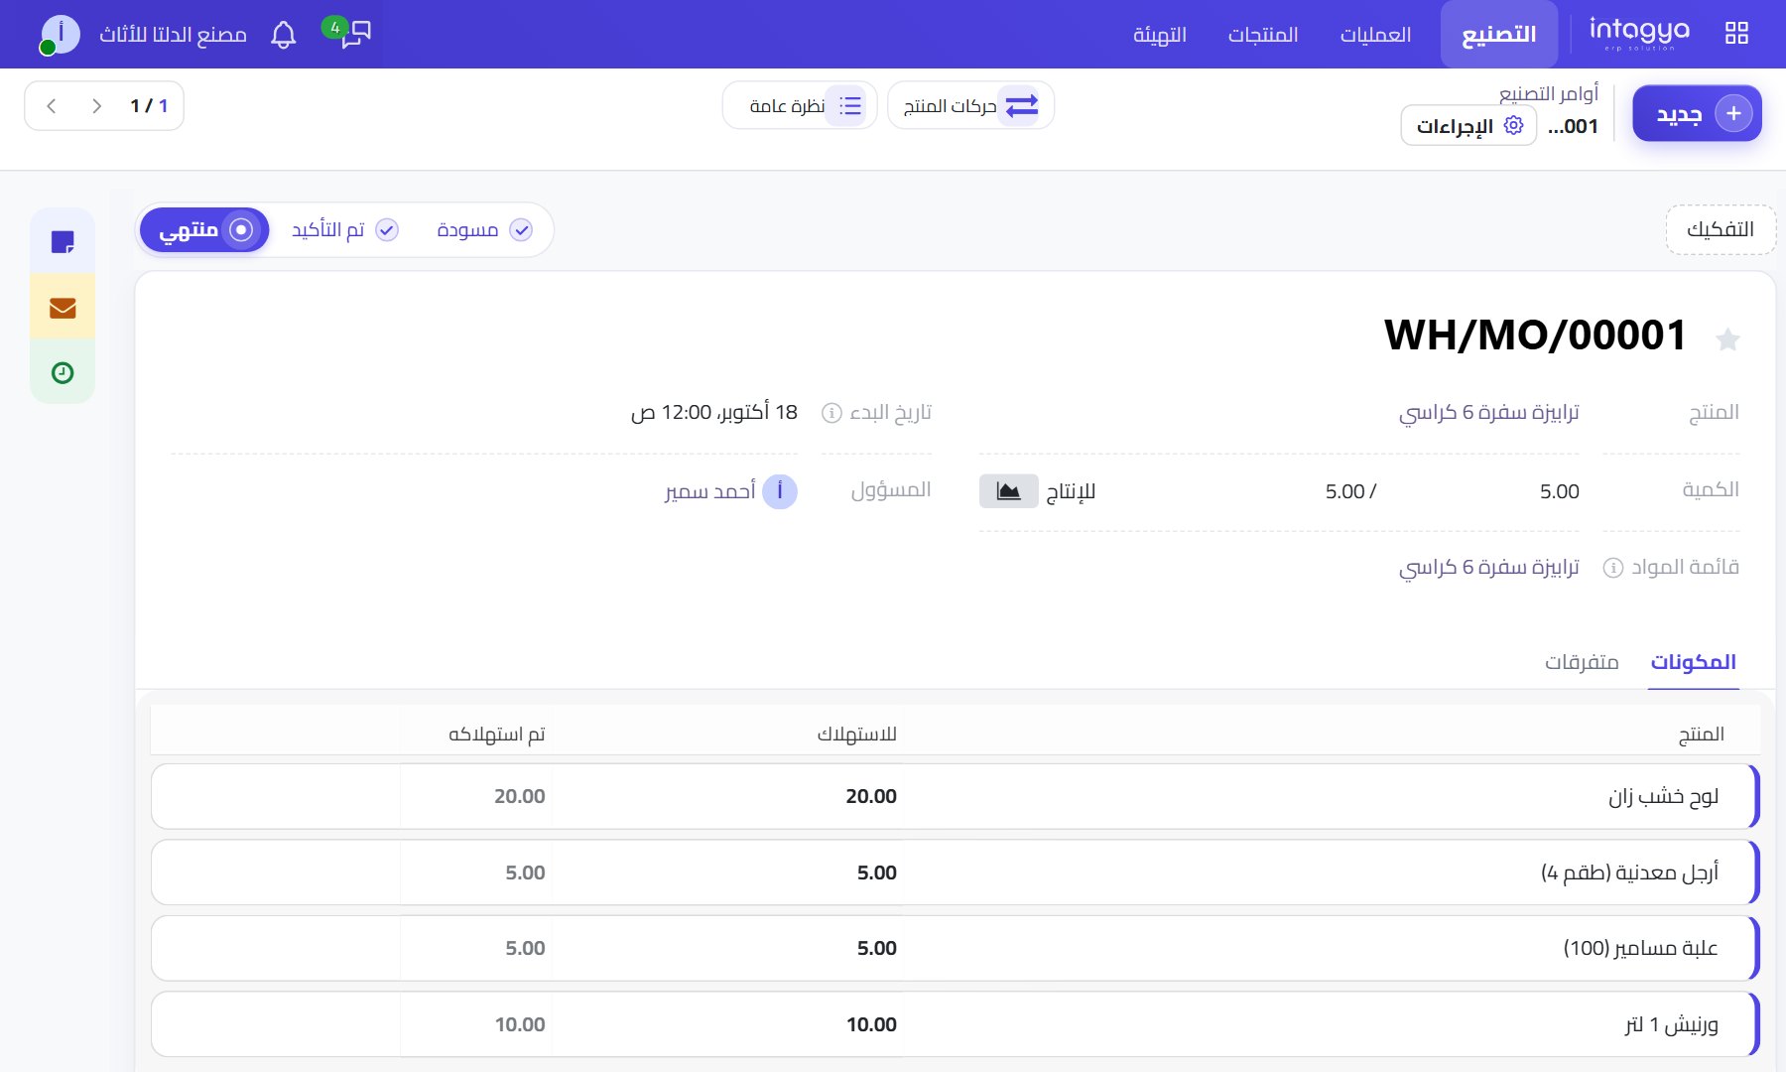The width and height of the screenshot is (1786, 1072).
Task: Open نظرة عامة overview
Action: click(800, 105)
